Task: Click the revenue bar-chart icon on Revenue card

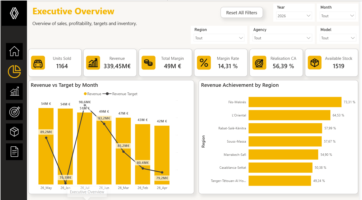Action: pos(93,63)
